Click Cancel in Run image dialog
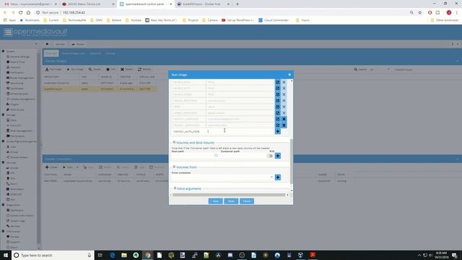Viewport: 462px width, 260px height. 247,201
